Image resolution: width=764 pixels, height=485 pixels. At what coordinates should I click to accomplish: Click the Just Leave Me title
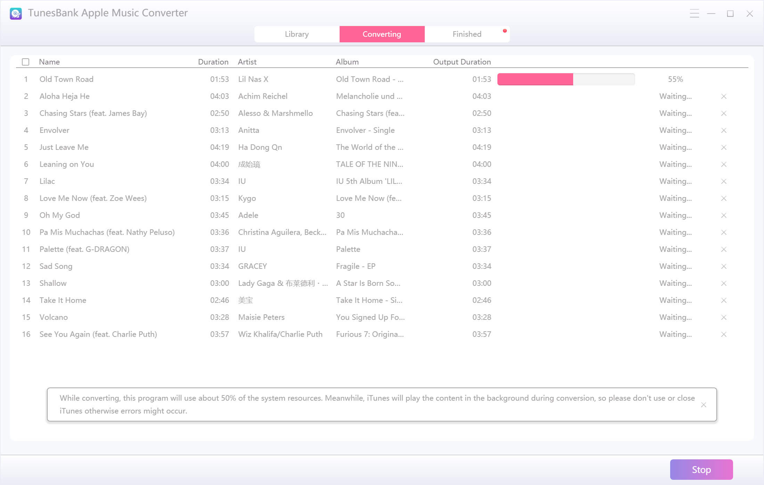click(64, 147)
